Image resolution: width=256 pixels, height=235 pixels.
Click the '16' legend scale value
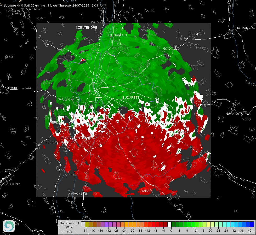coord(202,231)
